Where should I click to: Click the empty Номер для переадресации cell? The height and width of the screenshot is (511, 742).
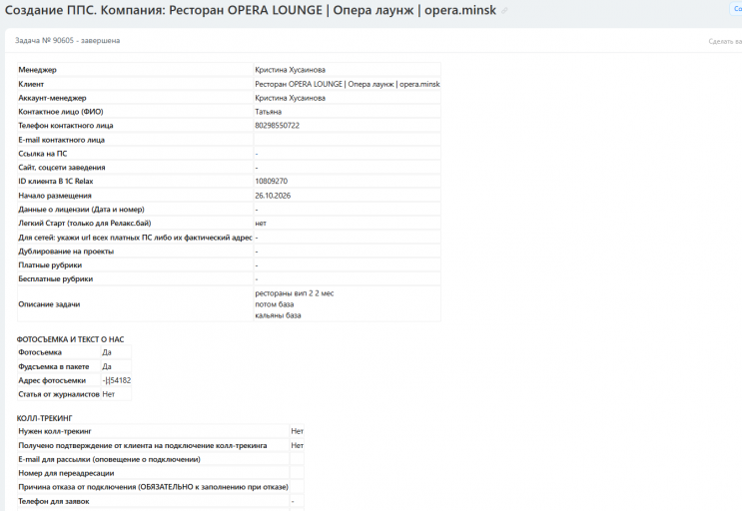coord(297,473)
